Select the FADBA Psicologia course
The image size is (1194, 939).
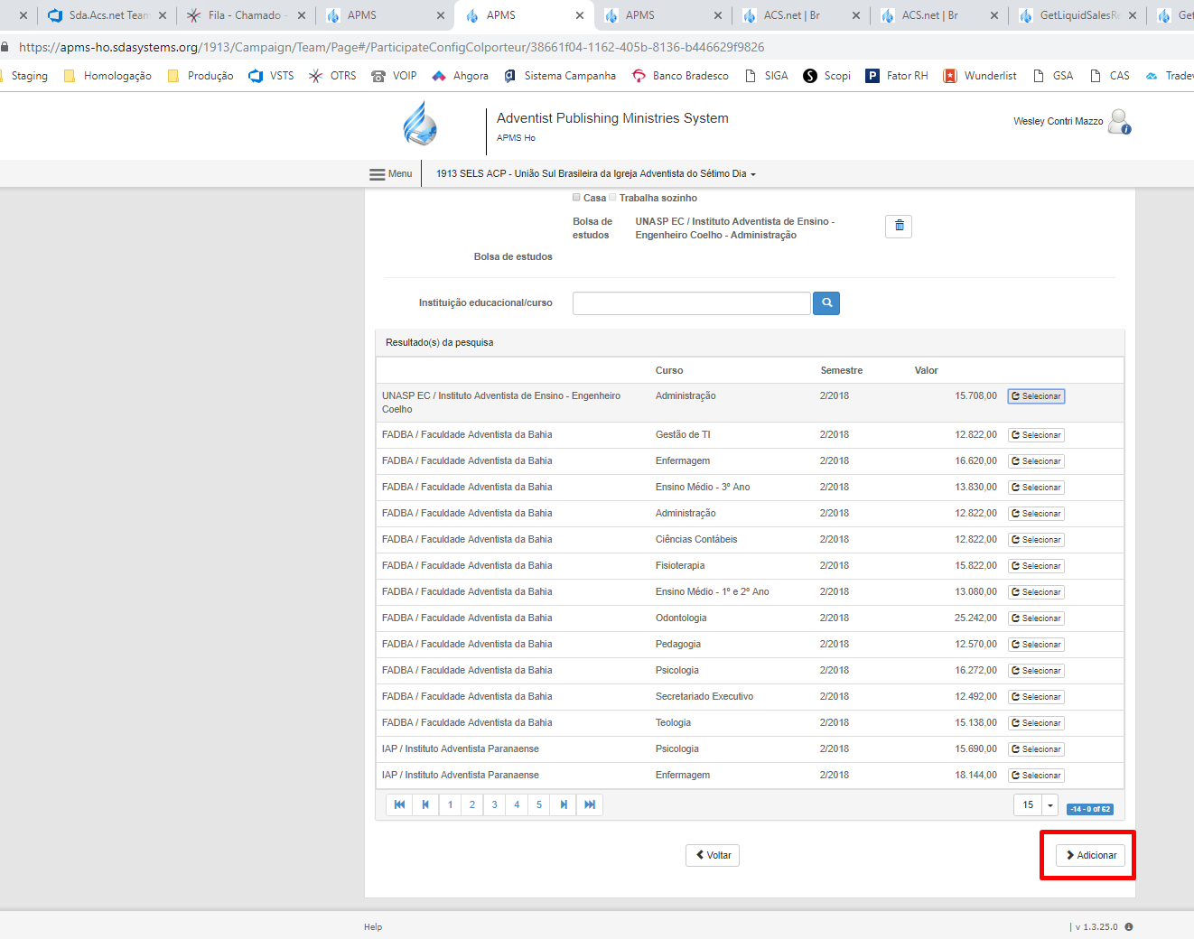coord(1036,671)
